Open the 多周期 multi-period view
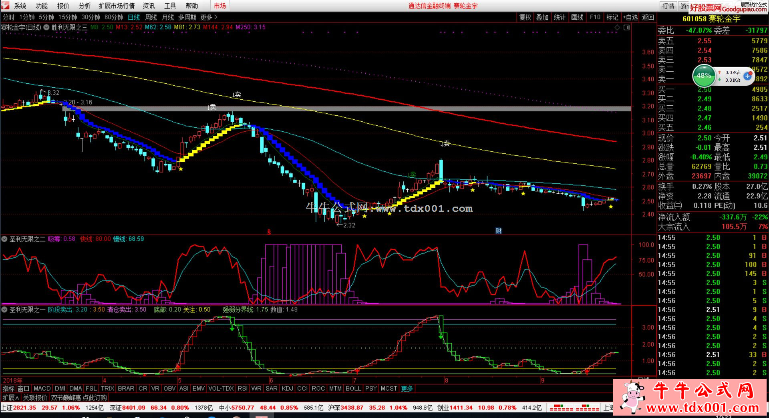 (x=187, y=17)
